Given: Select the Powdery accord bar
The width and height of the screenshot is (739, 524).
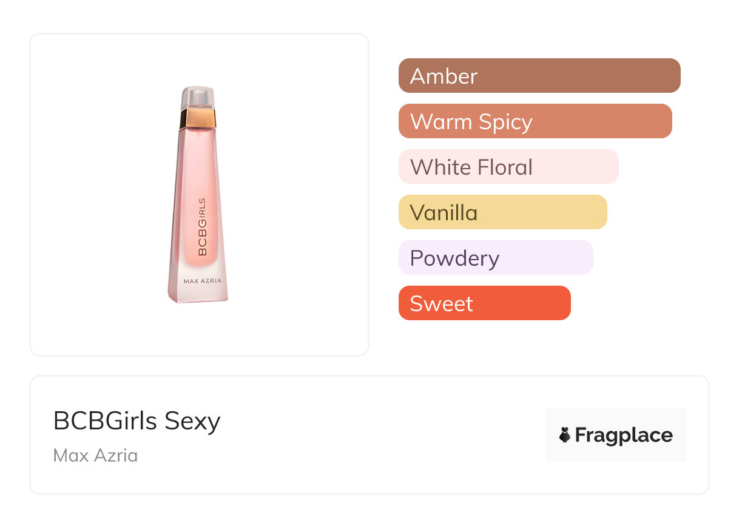Looking at the screenshot, I should click(495, 258).
